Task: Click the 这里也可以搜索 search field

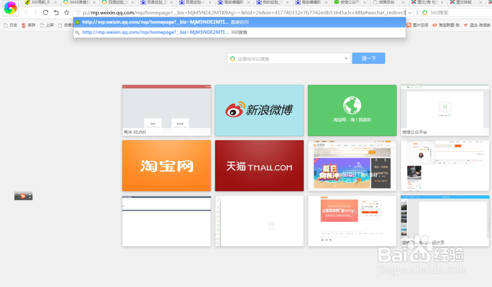Action: (x=289, y=59)
